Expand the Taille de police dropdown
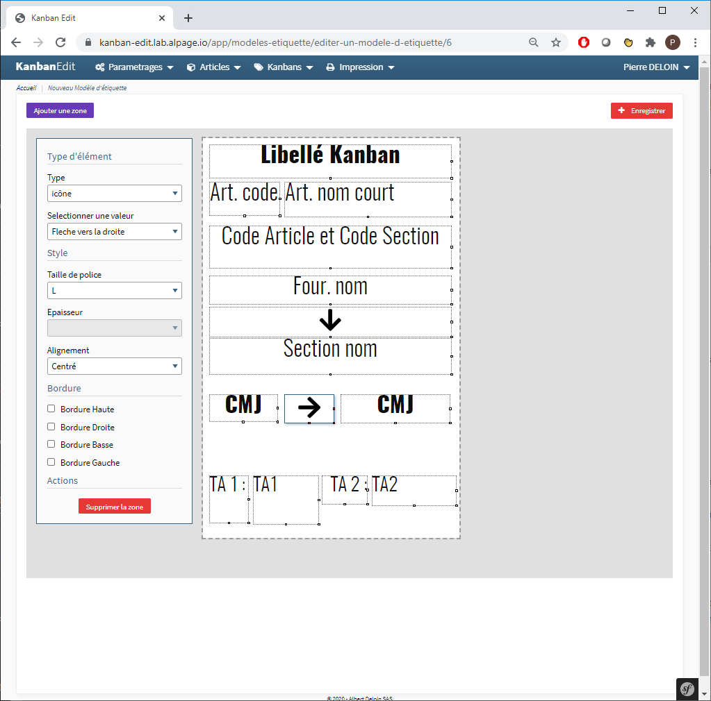 tap(114, 291)
